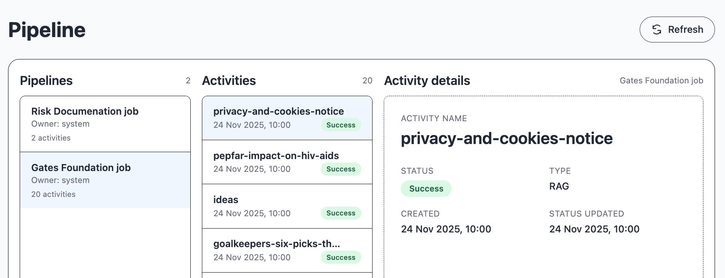The height and width of the screenshot is (278, 725).
Task: Open the goalkeepers-six-picks activity
Action: [276, 244]
